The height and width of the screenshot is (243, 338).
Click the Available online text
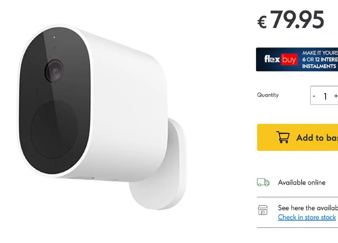pyautogui.click(x=302, y=182)
